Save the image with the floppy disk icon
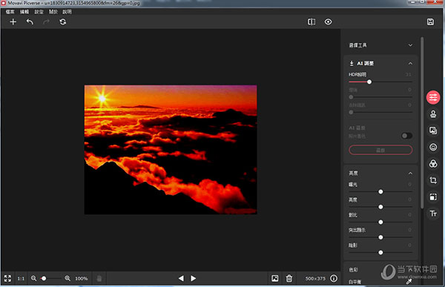Viewport: 445px width, 287px height. [430, 22]
